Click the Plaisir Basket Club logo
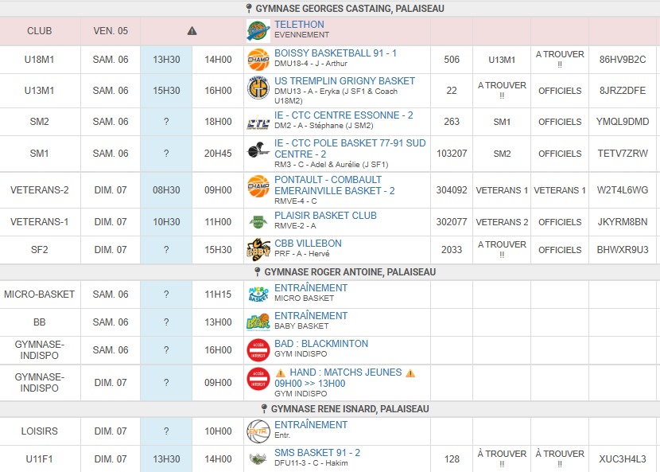The image size is (660, 472). click(258, 222)
